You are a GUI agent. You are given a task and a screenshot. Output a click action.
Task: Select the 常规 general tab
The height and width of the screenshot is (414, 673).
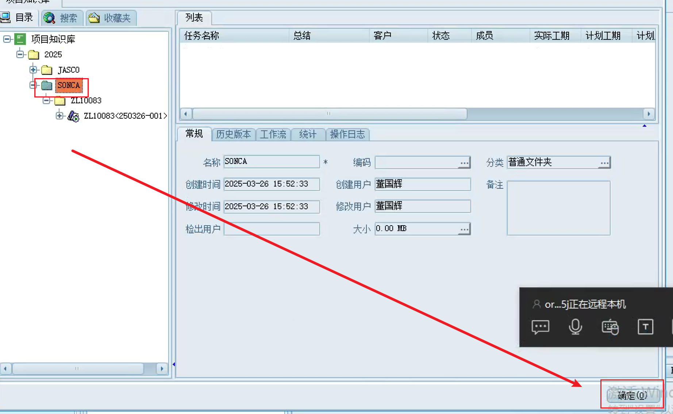point(194,134)
